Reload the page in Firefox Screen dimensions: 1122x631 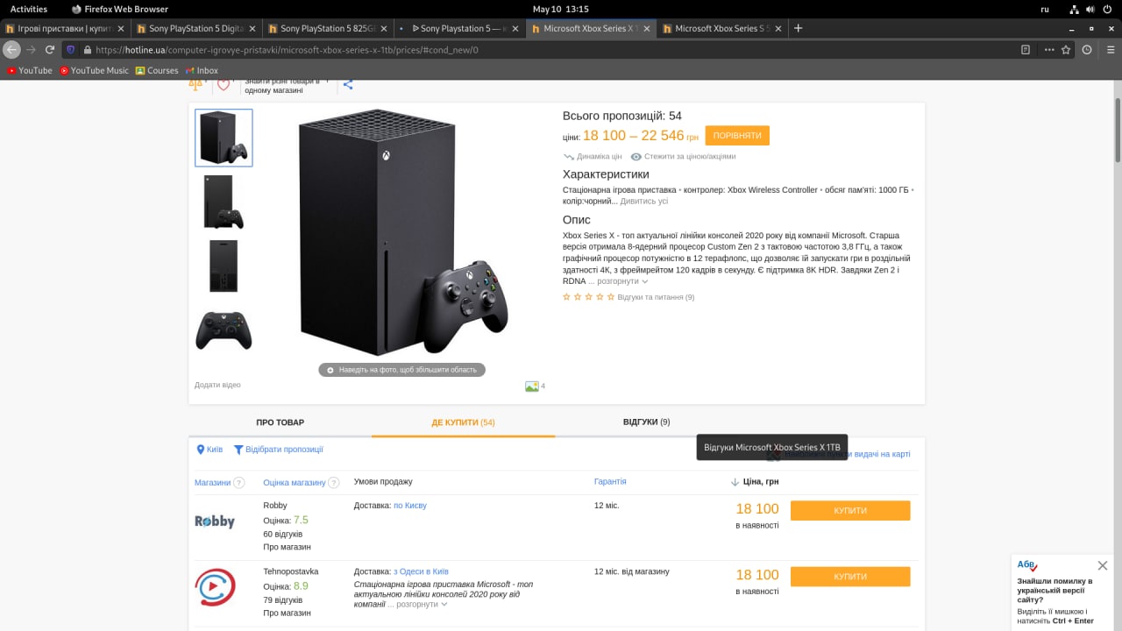pyautogui.click(x=50, y=50)
